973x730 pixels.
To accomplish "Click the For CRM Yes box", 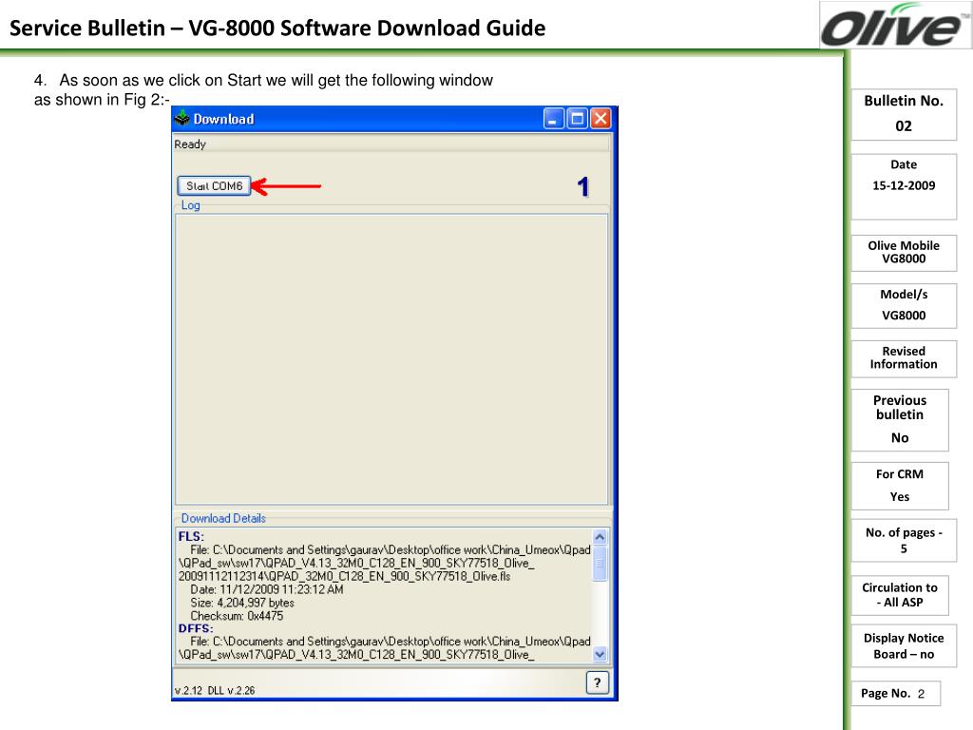I will coord(900,486).
